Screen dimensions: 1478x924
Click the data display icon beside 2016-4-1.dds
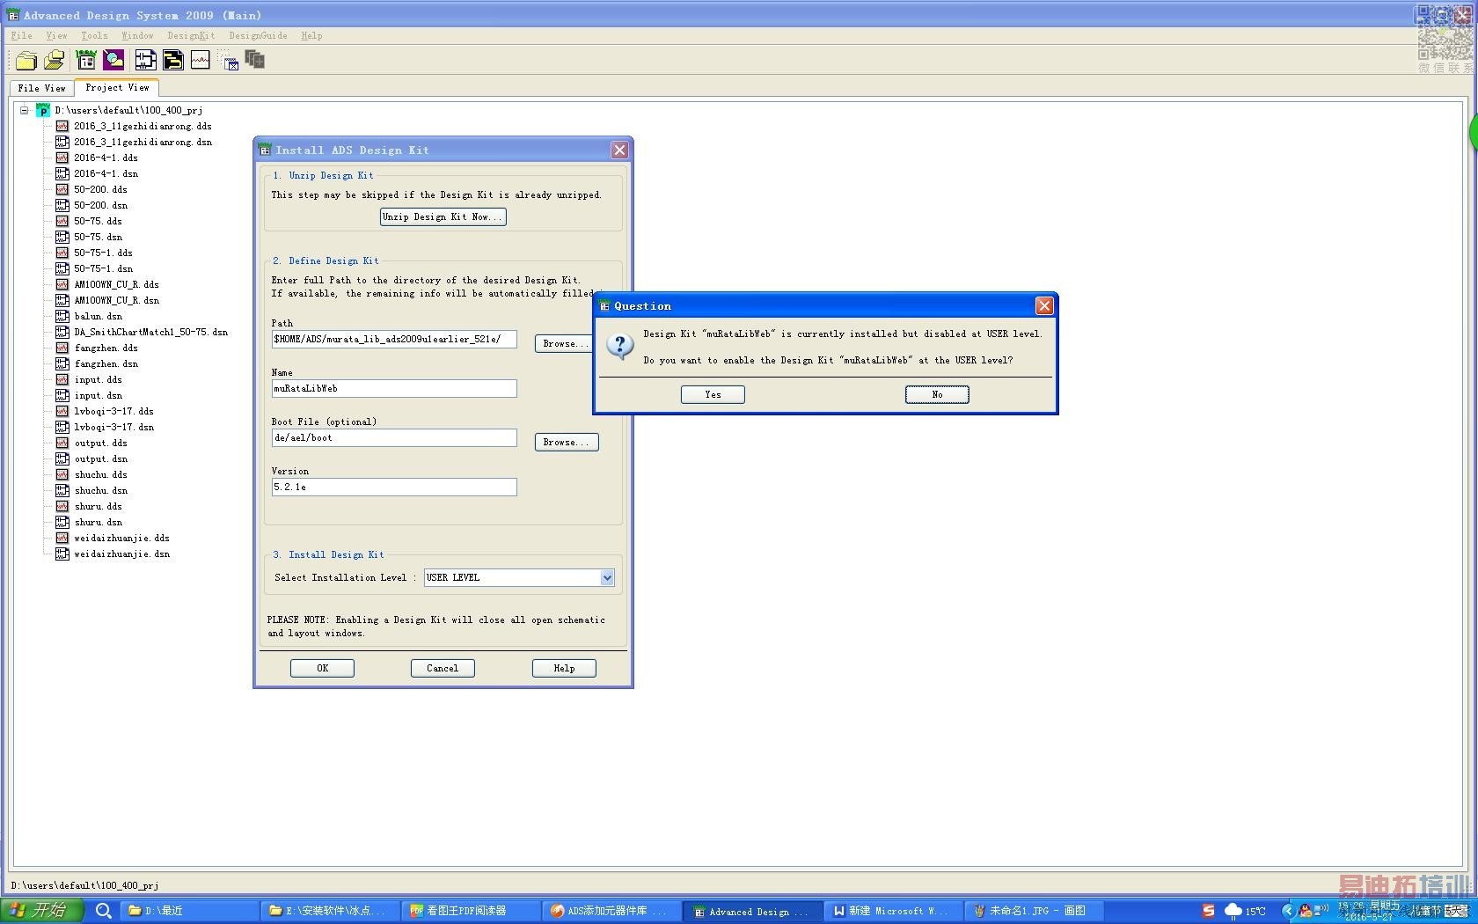tap(62, 158)
